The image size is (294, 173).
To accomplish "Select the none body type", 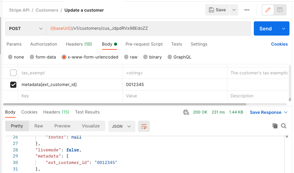I will 10,57.
